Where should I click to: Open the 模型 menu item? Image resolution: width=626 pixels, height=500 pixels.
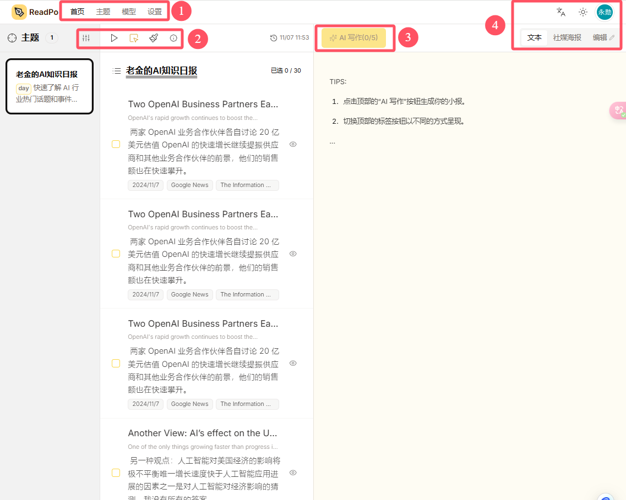128,12
